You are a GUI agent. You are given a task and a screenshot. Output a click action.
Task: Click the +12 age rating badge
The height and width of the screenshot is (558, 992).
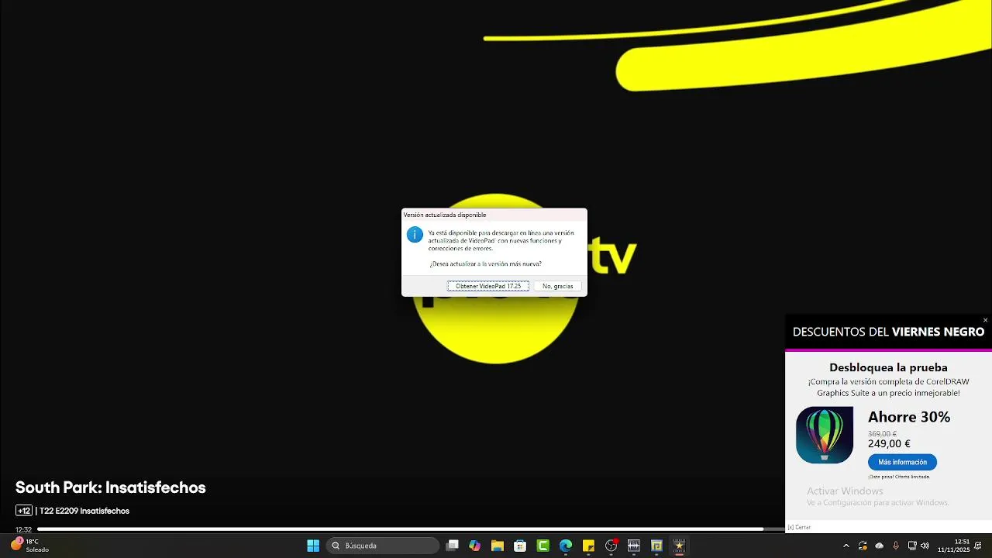click(24, 511)
